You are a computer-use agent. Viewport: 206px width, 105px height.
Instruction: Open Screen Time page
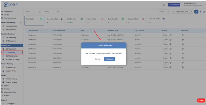tap(11, 71)
